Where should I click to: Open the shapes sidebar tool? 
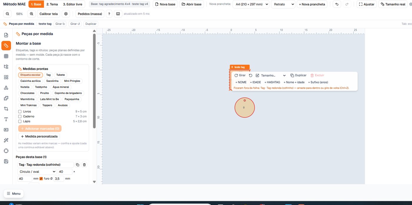[x=6, y=88]
